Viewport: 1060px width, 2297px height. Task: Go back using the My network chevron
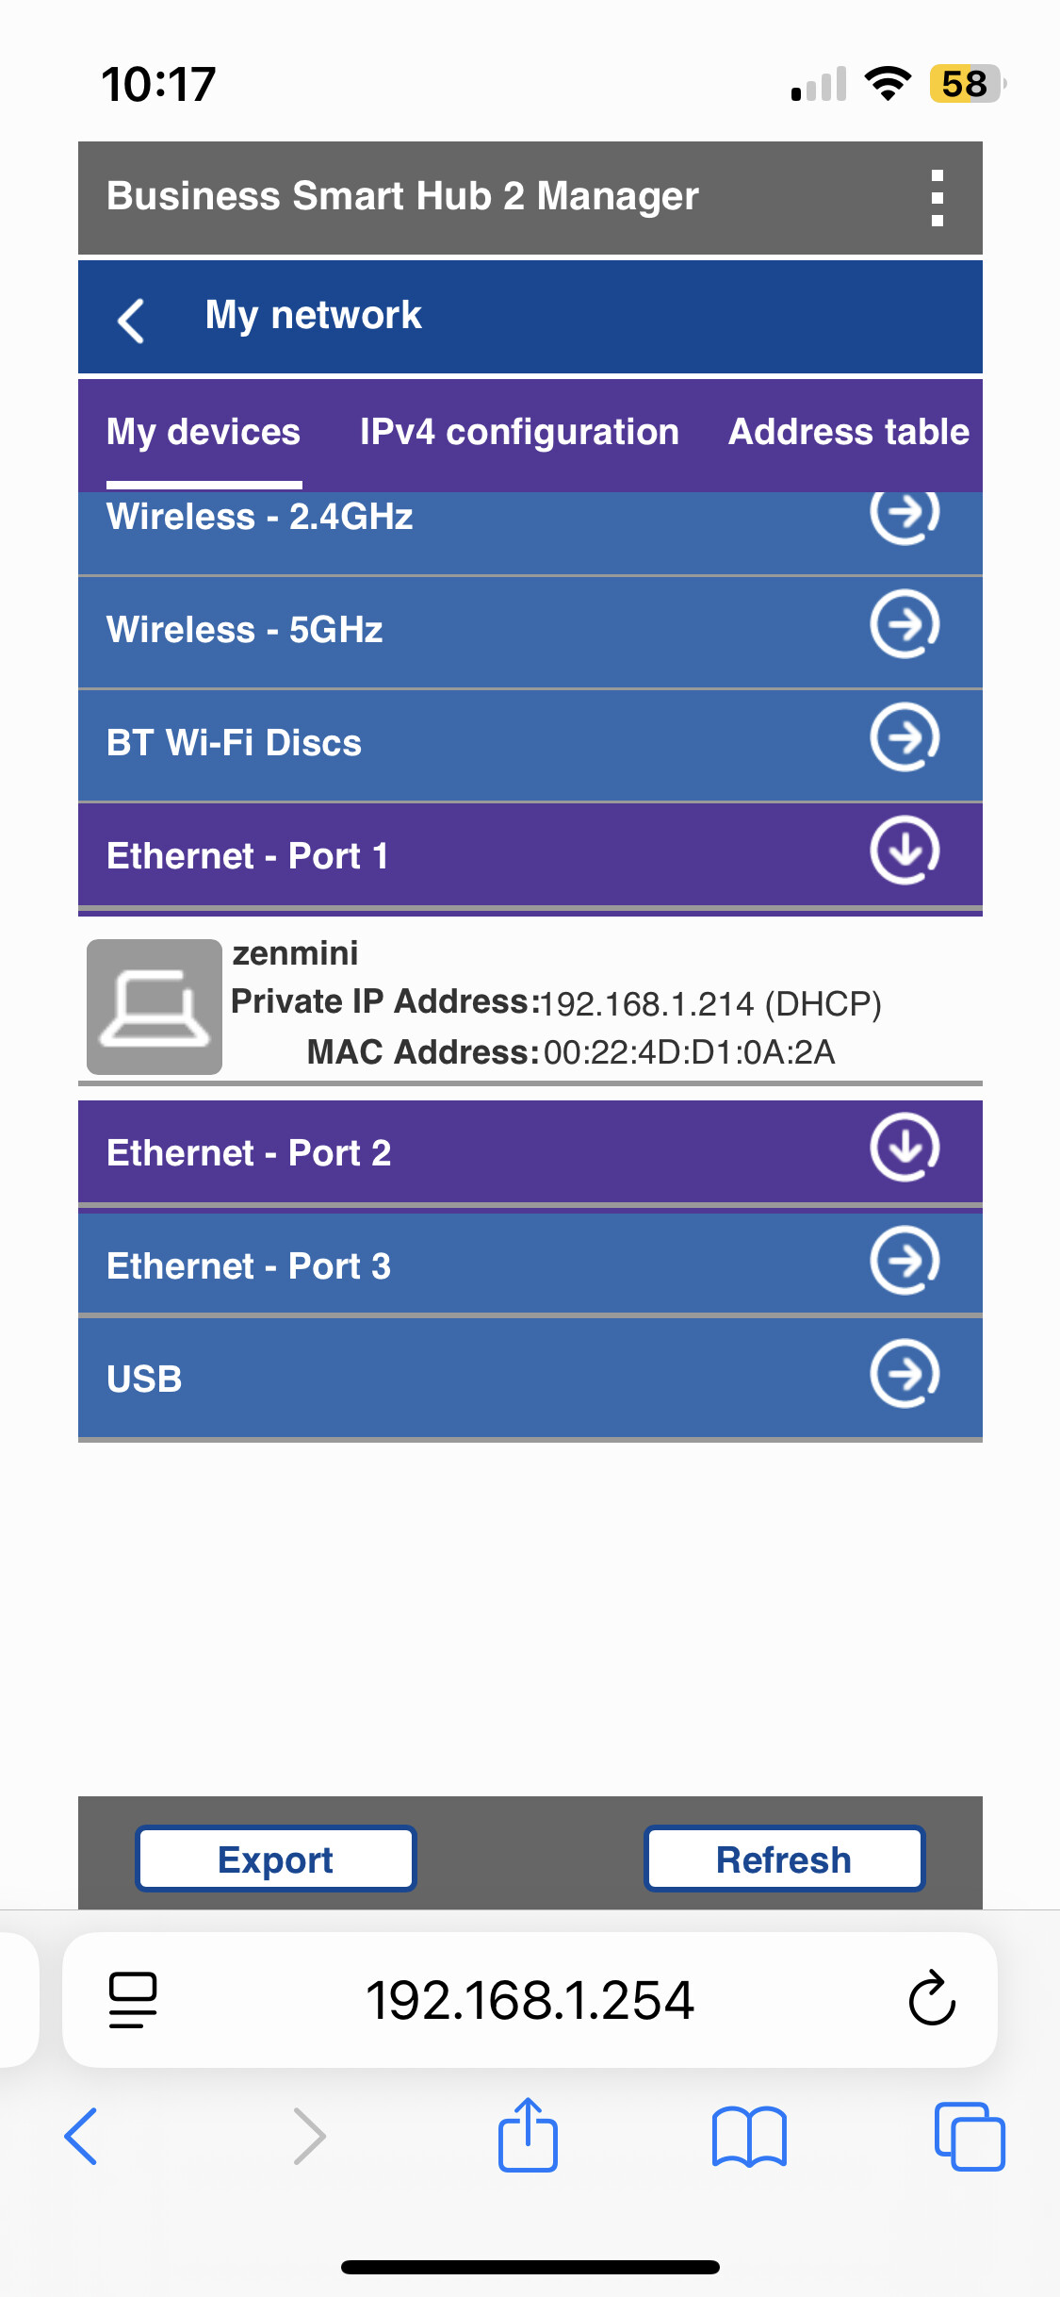pyautogui.click(x=131, y=321)
